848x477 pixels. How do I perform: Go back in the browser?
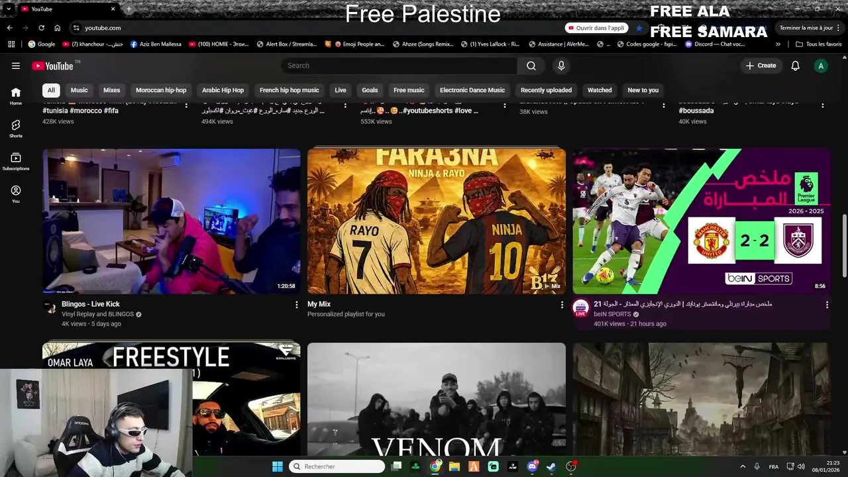click(9, 28)
